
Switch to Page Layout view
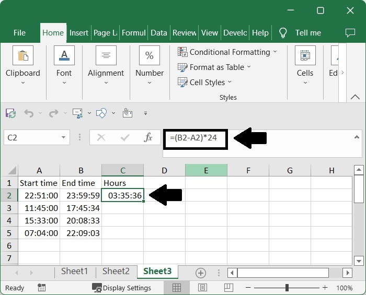(202, 288)
